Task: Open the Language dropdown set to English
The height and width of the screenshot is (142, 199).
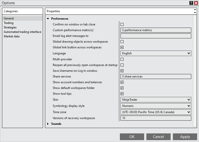Action: [x=156, y=53]
